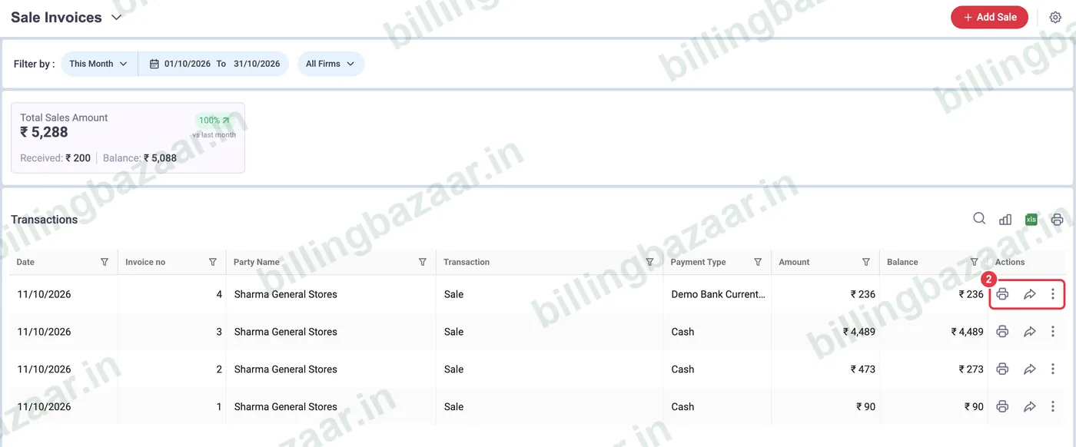Filter the Transaction column
This screenshot has width=1076, height=447.
[650, 262]
